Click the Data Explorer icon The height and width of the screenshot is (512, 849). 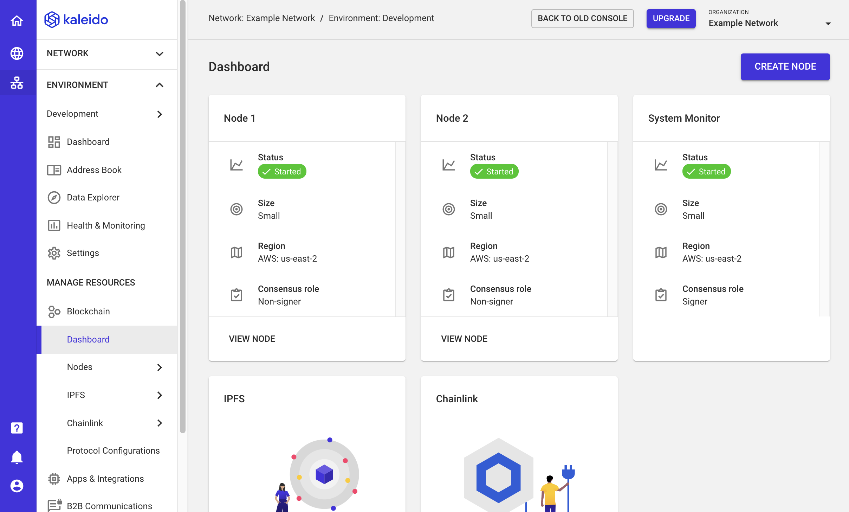53,198
